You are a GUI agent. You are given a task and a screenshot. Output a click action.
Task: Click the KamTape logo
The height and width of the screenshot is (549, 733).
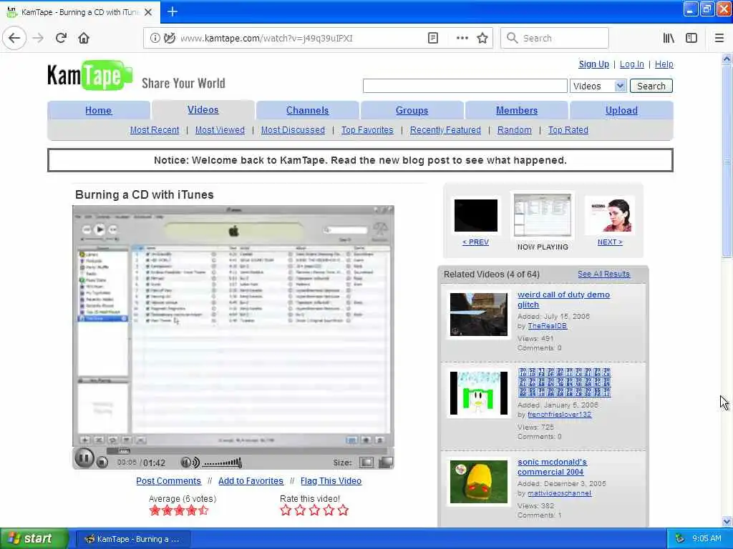[89, 75]
